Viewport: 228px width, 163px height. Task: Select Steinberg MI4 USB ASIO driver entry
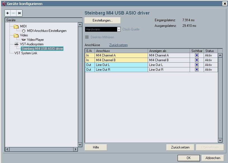[x=42, y=49]
